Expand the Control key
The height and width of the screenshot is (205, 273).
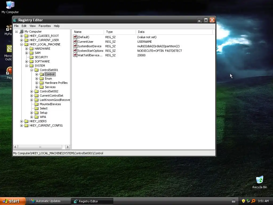[37, 74]
